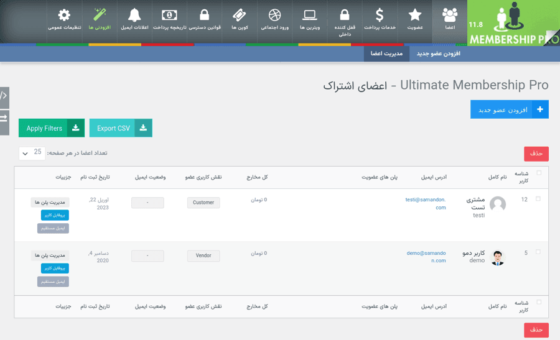Click ایمیل مستقیم for user testi
This screenshot has width=560, height=340.
(53, 228)
